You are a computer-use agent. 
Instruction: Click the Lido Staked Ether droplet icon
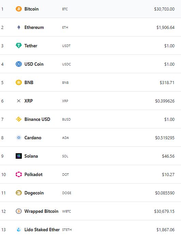19,230
